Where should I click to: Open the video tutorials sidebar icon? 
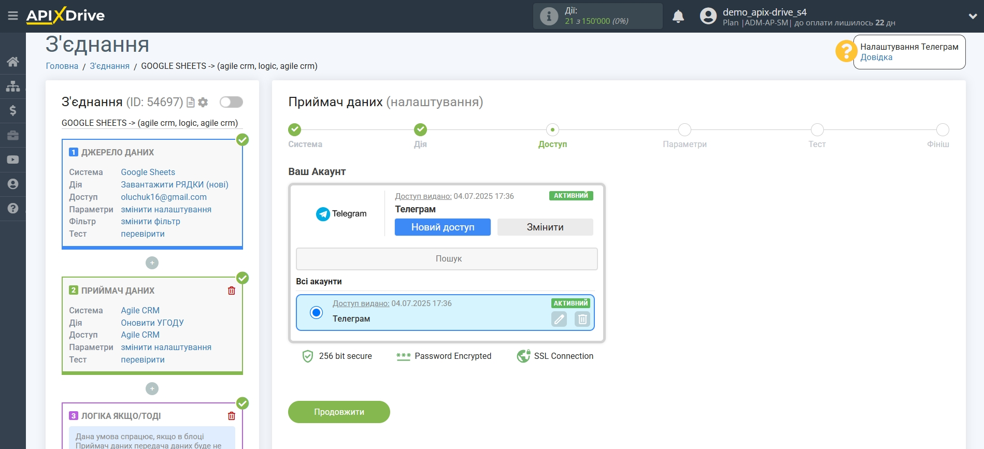(13, 160)
